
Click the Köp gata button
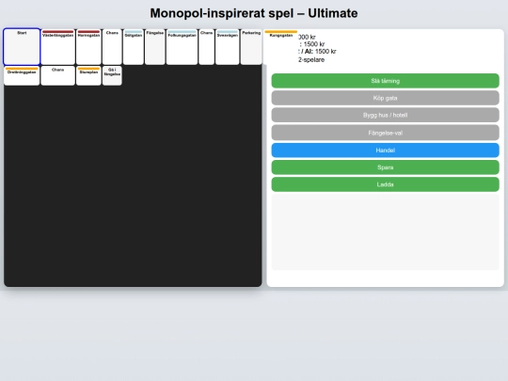click(x=385, y=98)
